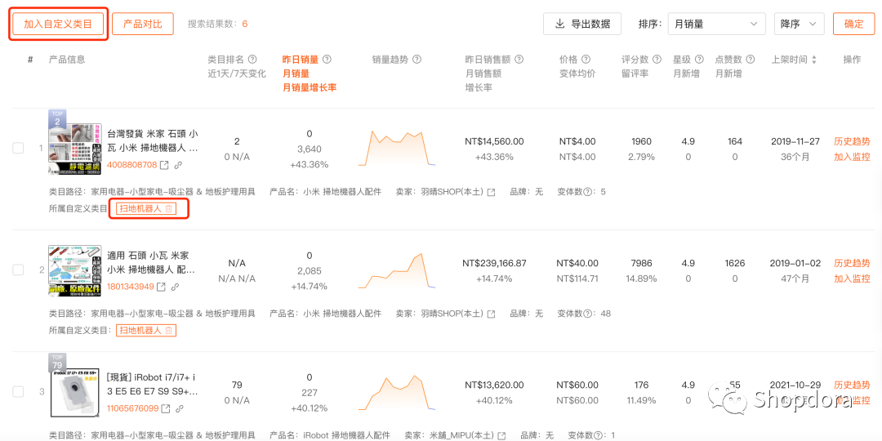Click listing date 2019-11-27
Screen dimensions: 882x441
pos(796,141)
